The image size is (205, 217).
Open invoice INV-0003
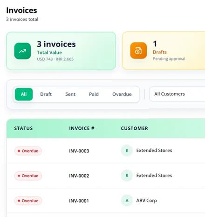79,151
